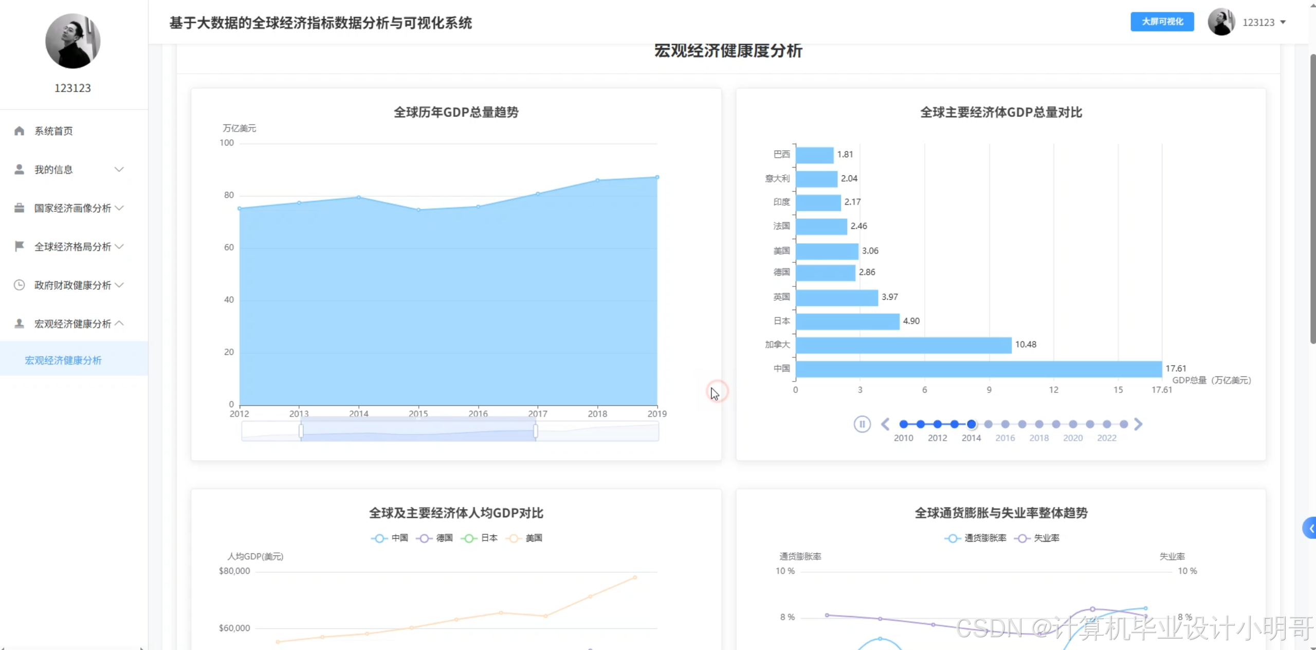1316x650 pixels.
Task: Jump to the 2016 dot on the timeline
Action: (1006, 424)
